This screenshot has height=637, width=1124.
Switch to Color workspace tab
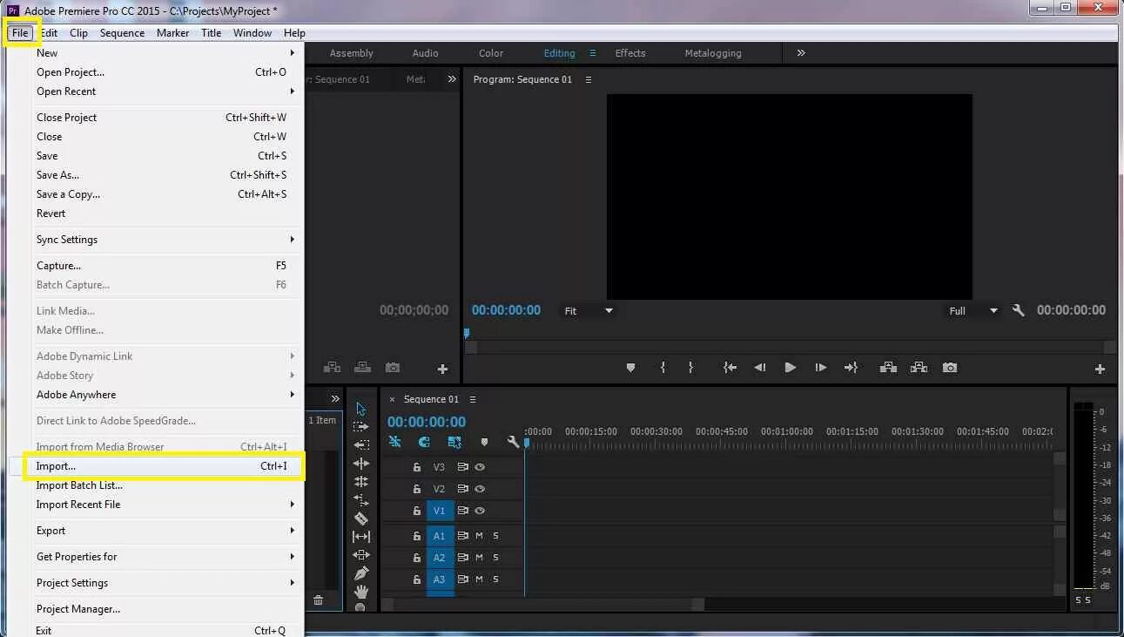coord(491,53)
